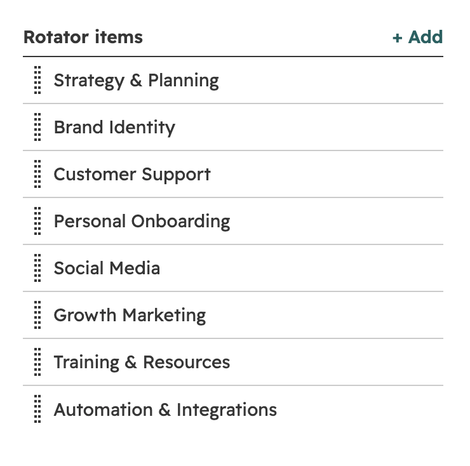Select the drag handle next to Social Media
Image resolution: width=470 pixels, height=466 pixels.
point(37,268)
